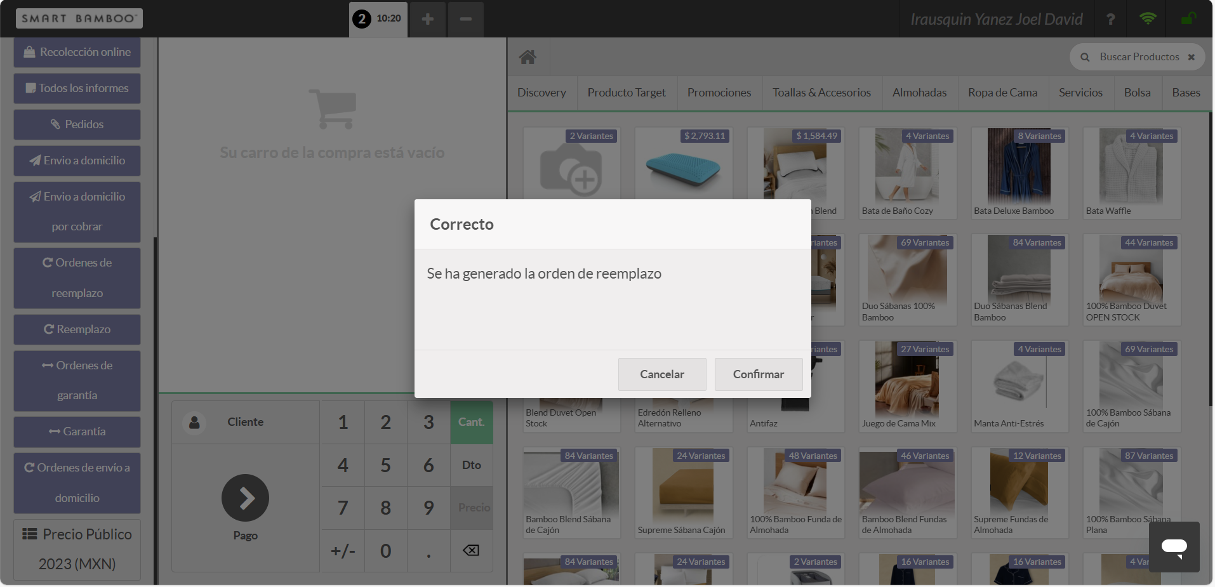1215x587 pixels.
Task: Select order tab 2 at 10:20
Action: 378,19
